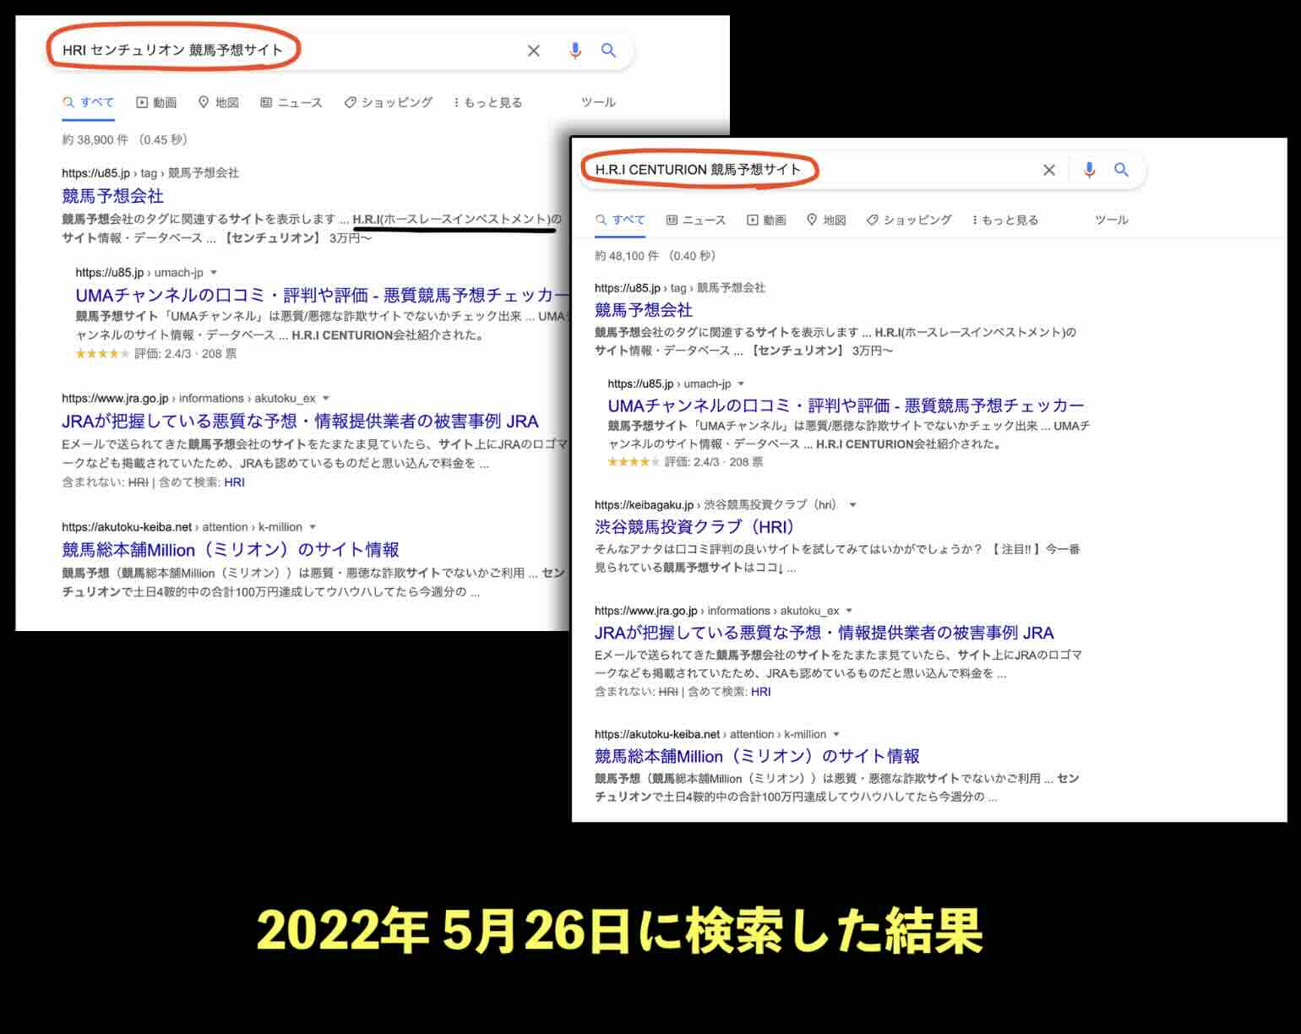This screenshot has width=1301, height=1034.
Task: Open 動画 tab in left window
Action: (156, 102)
